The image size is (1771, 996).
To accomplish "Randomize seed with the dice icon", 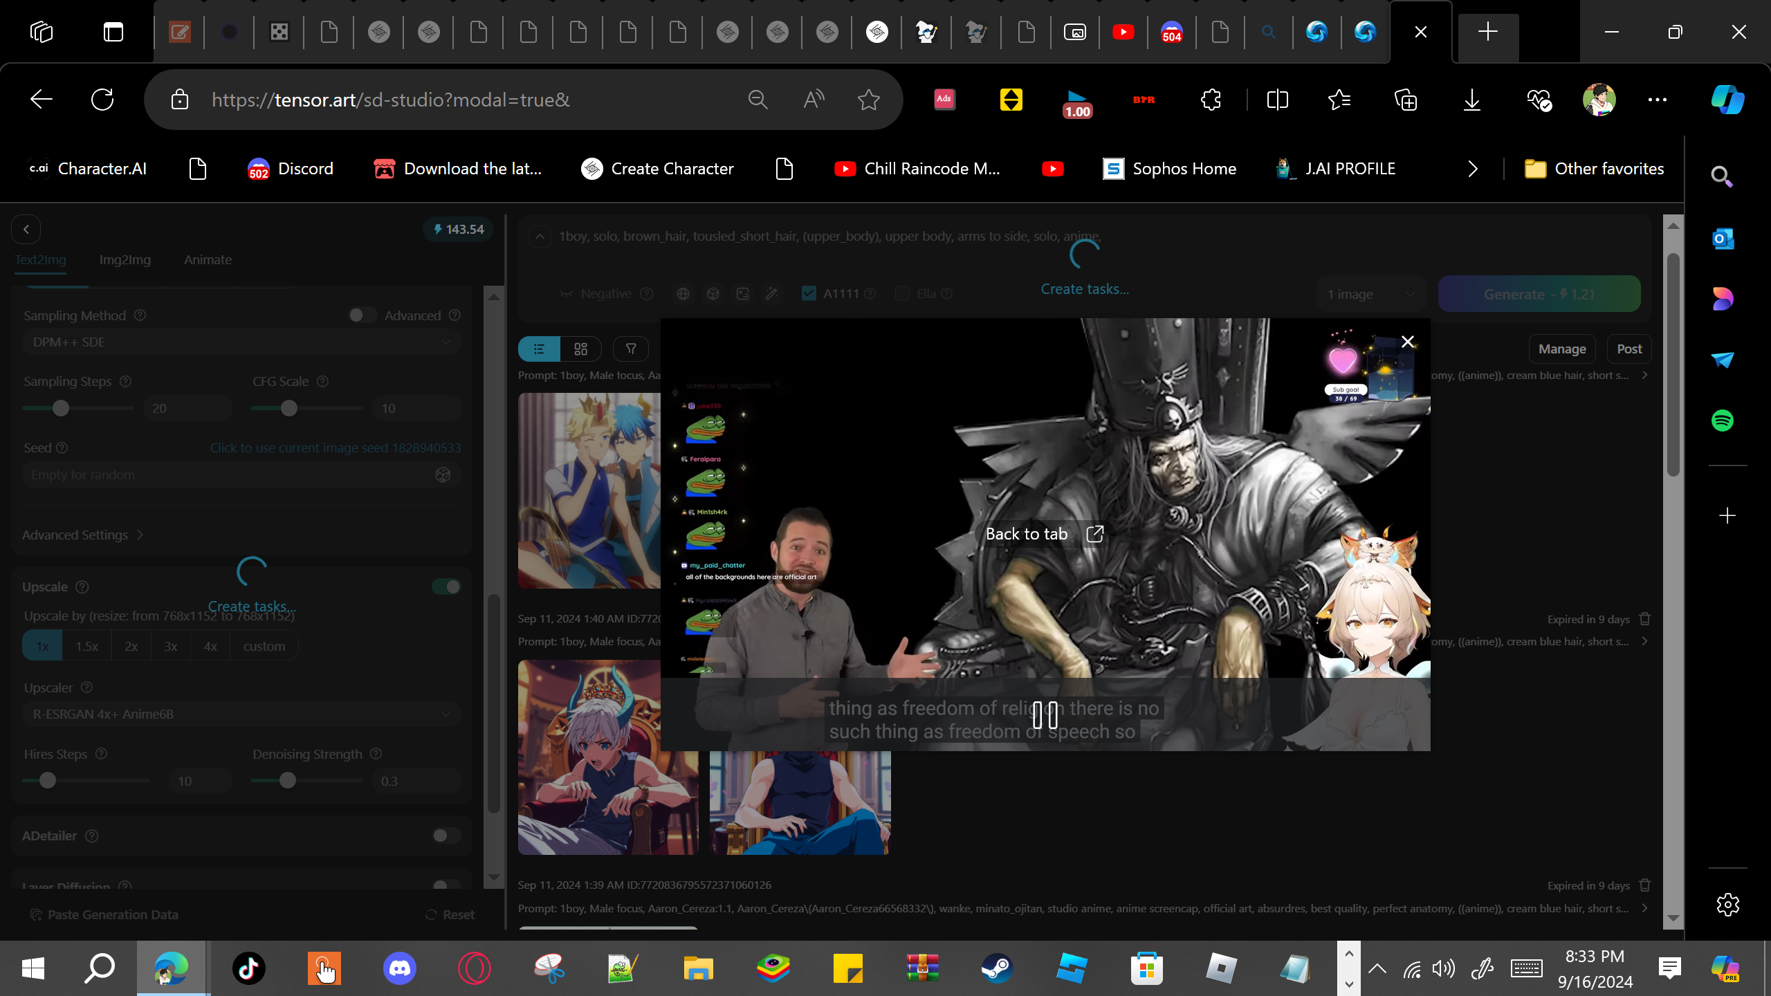I will coord(443,475).
